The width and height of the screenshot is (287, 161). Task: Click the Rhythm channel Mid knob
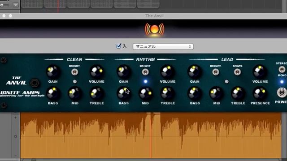point(145,93)
